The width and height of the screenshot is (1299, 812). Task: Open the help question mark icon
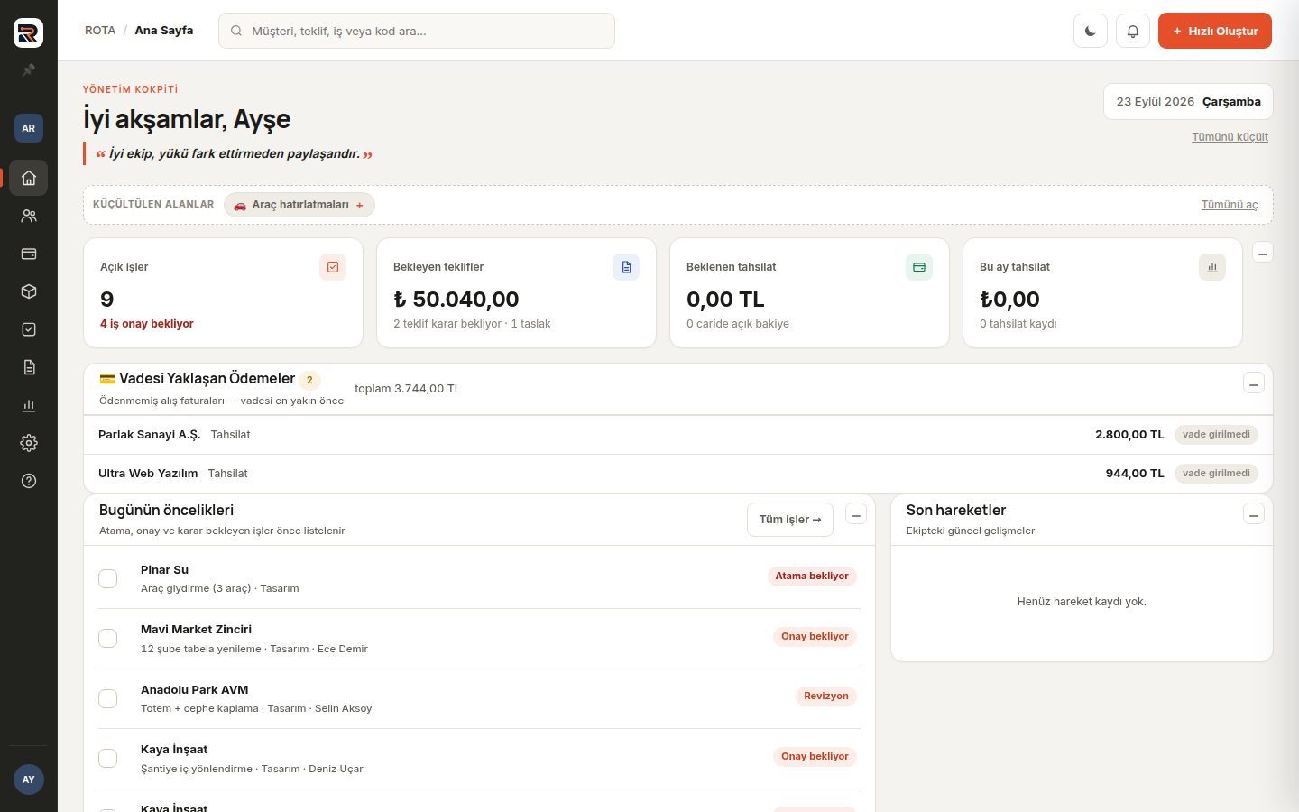point(29,481)
